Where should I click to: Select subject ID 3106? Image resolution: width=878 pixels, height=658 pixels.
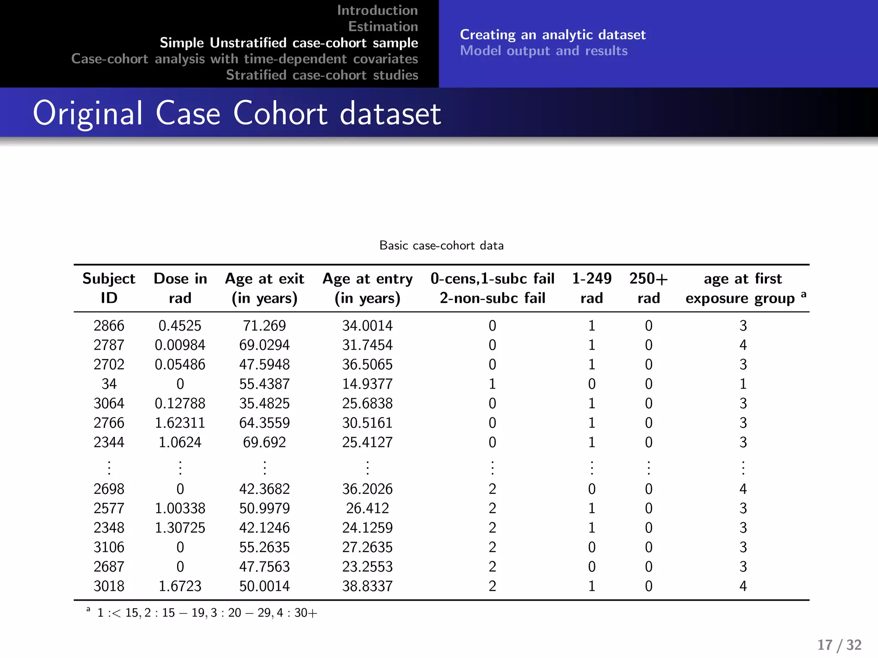pyautogui.click(x=109, y=547)
